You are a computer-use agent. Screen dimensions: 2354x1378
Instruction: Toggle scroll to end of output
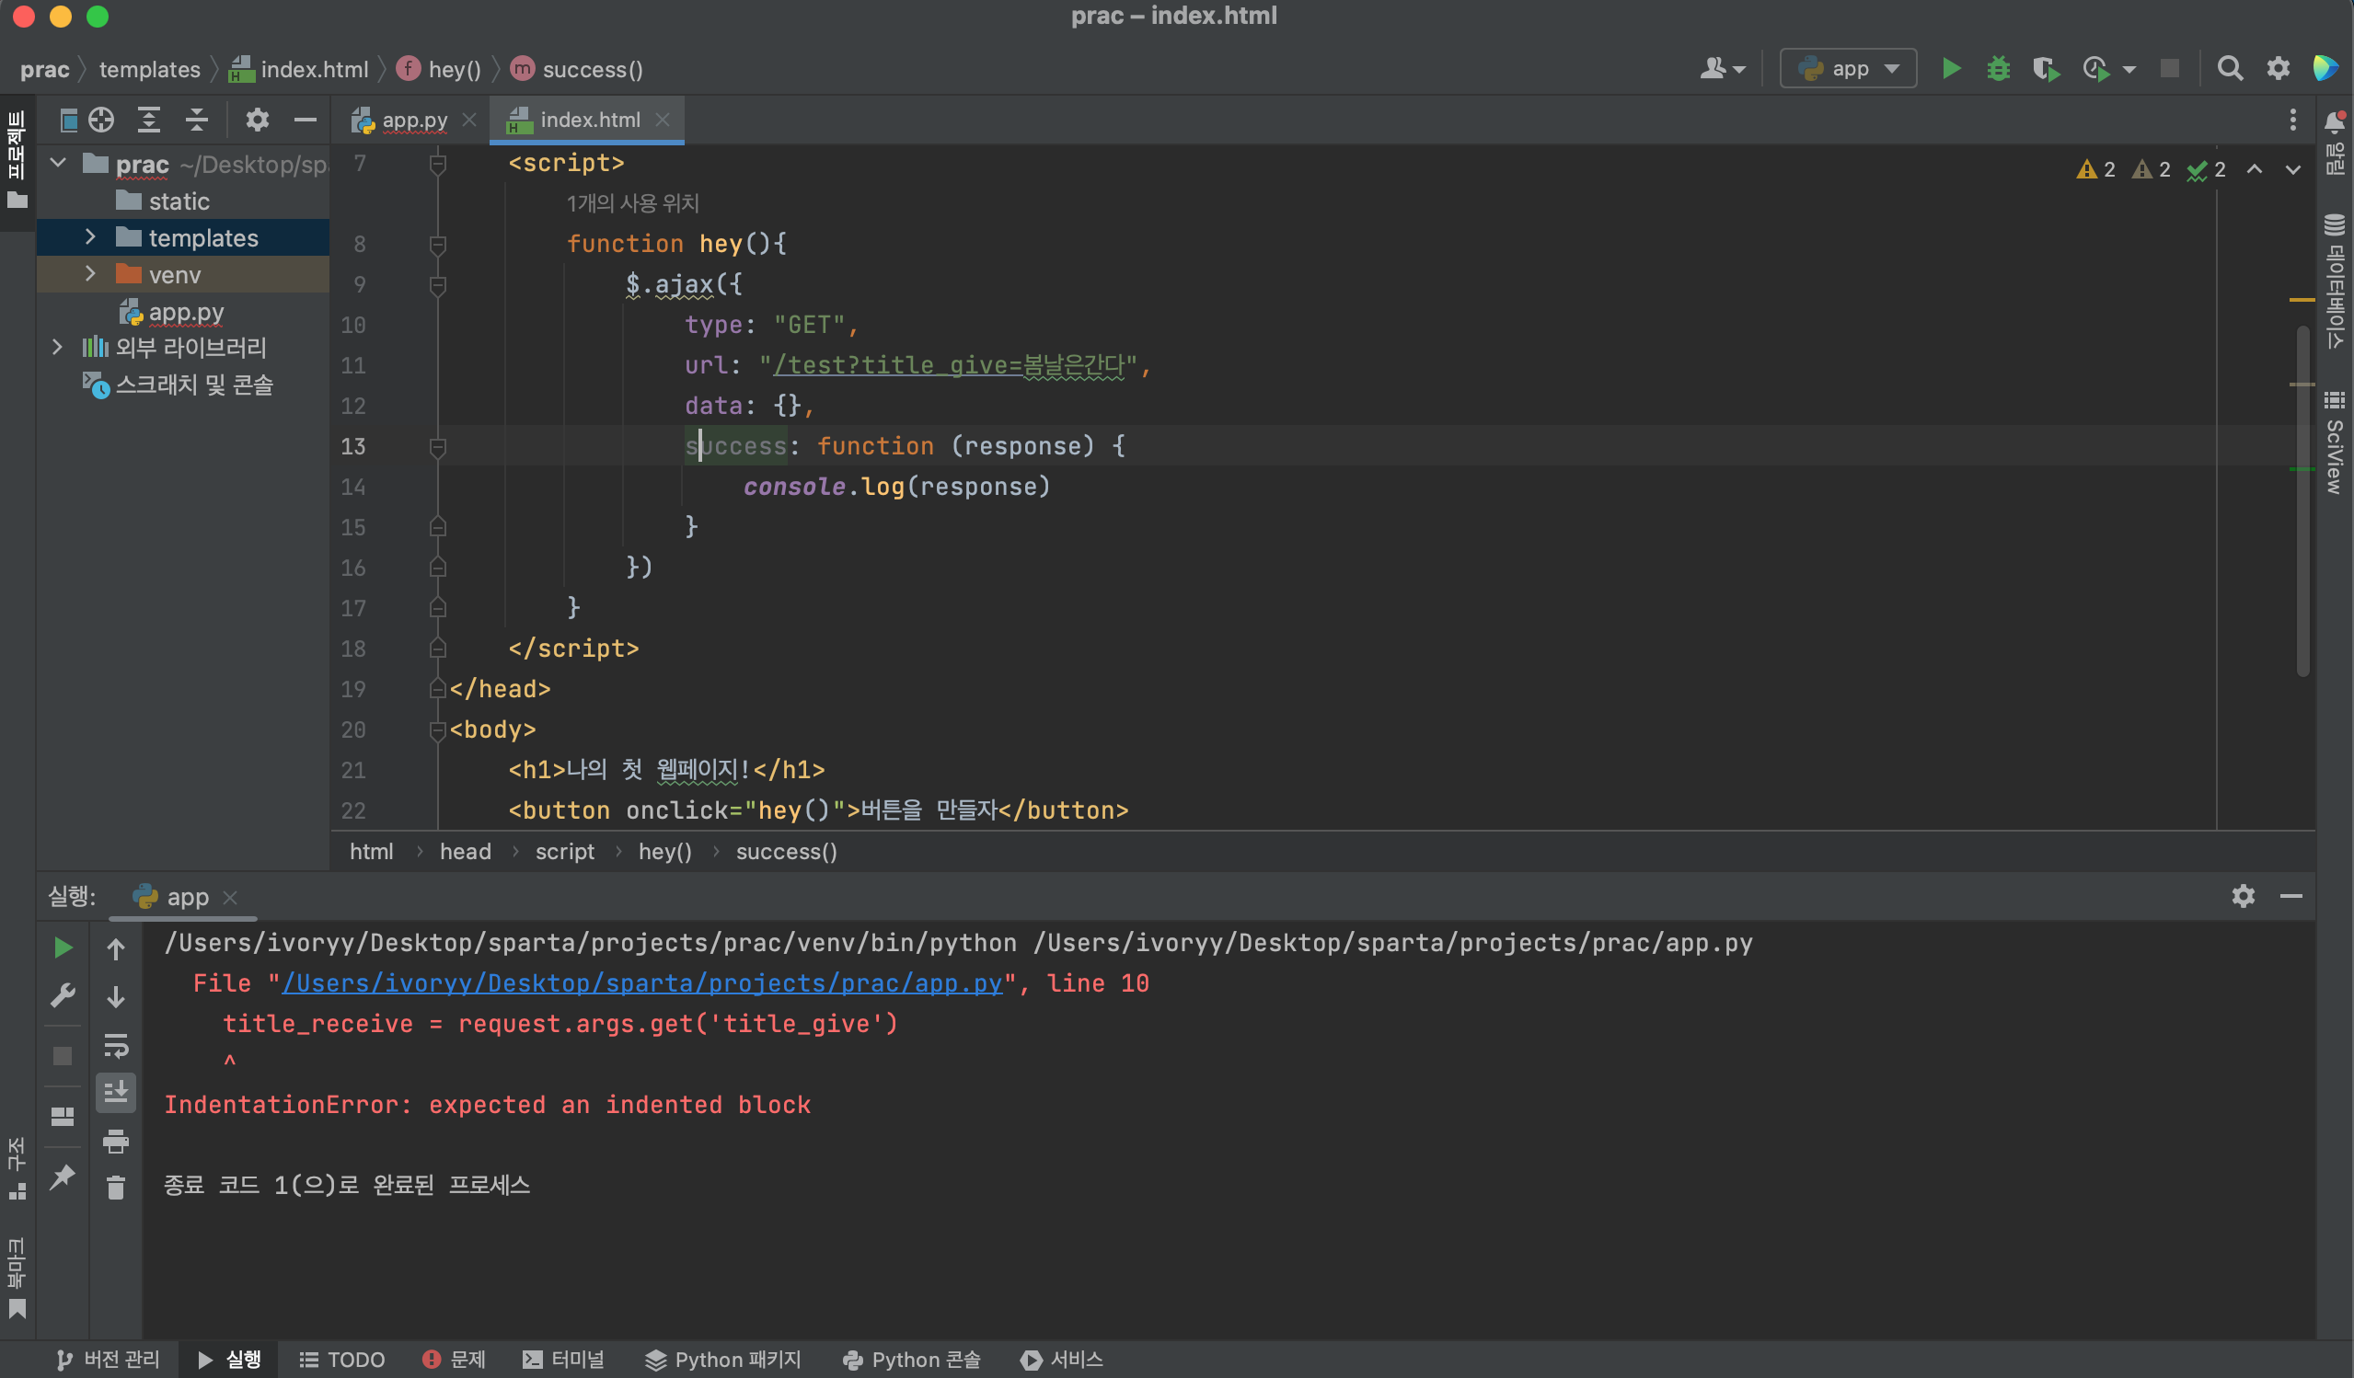[116, 1092]
